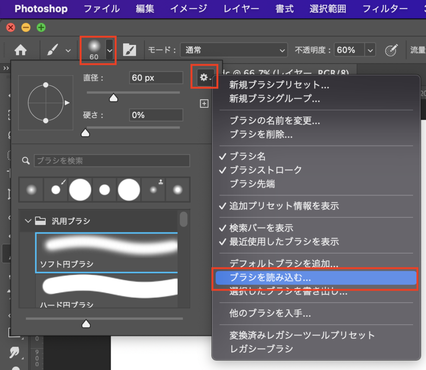Click the create new brush plus icon
Viewport: 426px width, 370px height.
[204, 104]
